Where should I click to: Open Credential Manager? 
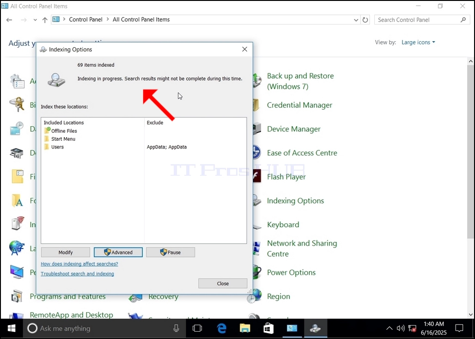point(299,105)
